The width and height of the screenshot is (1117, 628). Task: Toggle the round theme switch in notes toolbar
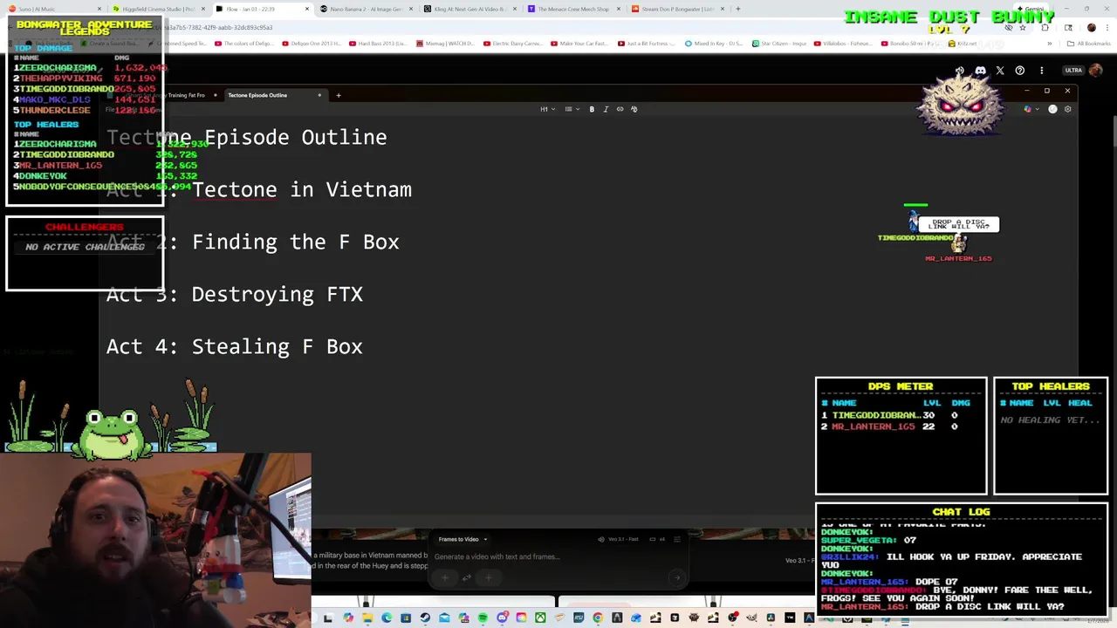[1052, 109]
